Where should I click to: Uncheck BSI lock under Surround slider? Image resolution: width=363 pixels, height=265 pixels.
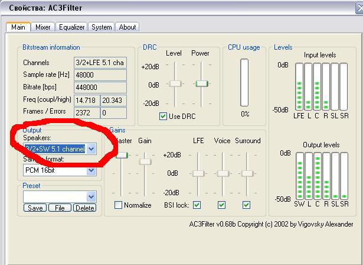pyautogui.click(x=247, y=205)
